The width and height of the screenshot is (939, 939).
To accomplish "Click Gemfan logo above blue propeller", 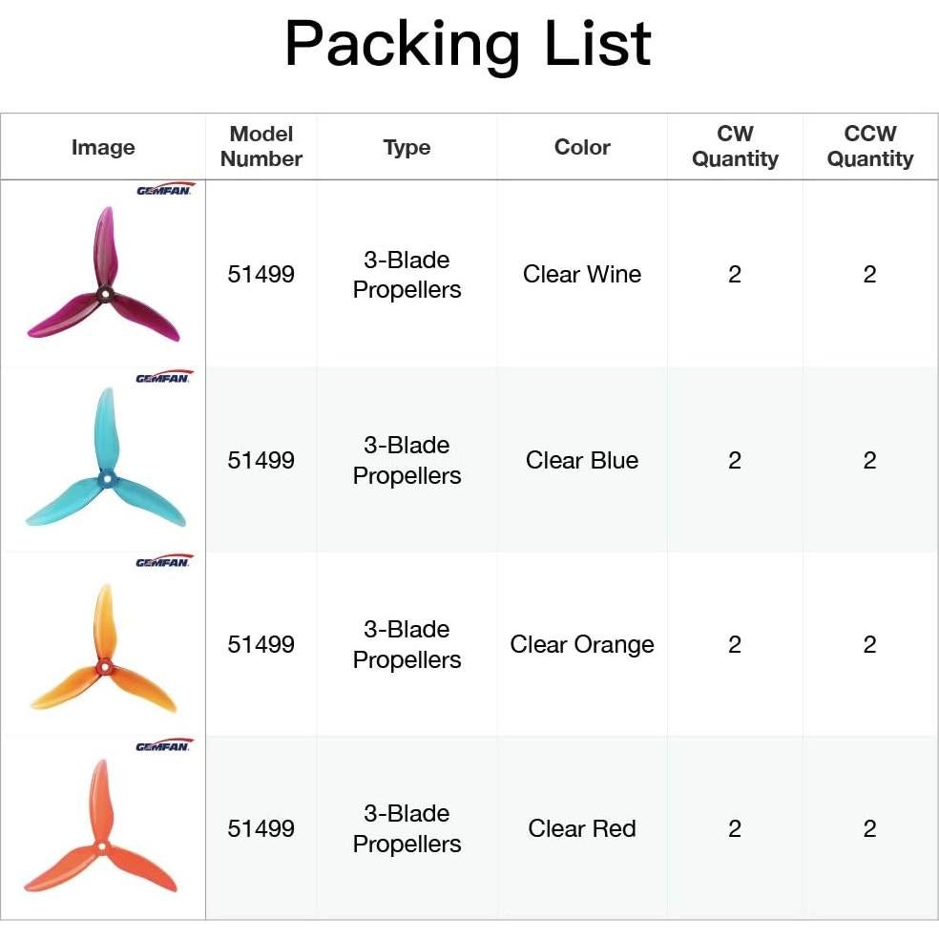I will tap(164, 377).
